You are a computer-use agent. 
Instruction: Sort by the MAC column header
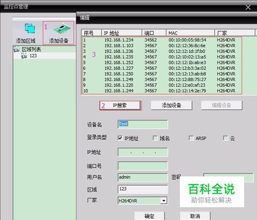point(190,33)
